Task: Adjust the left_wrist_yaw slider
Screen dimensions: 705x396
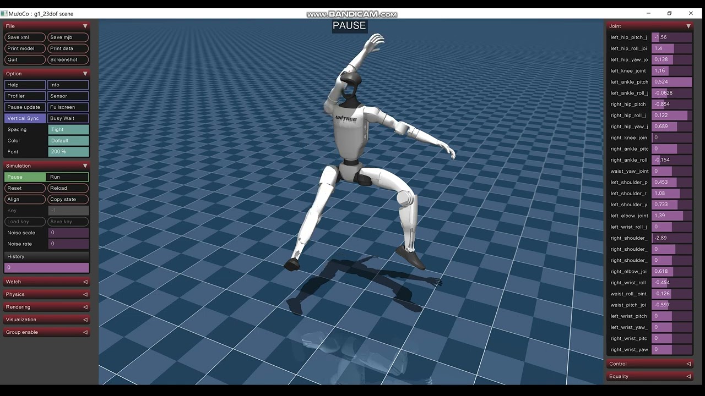Action: 671,327
